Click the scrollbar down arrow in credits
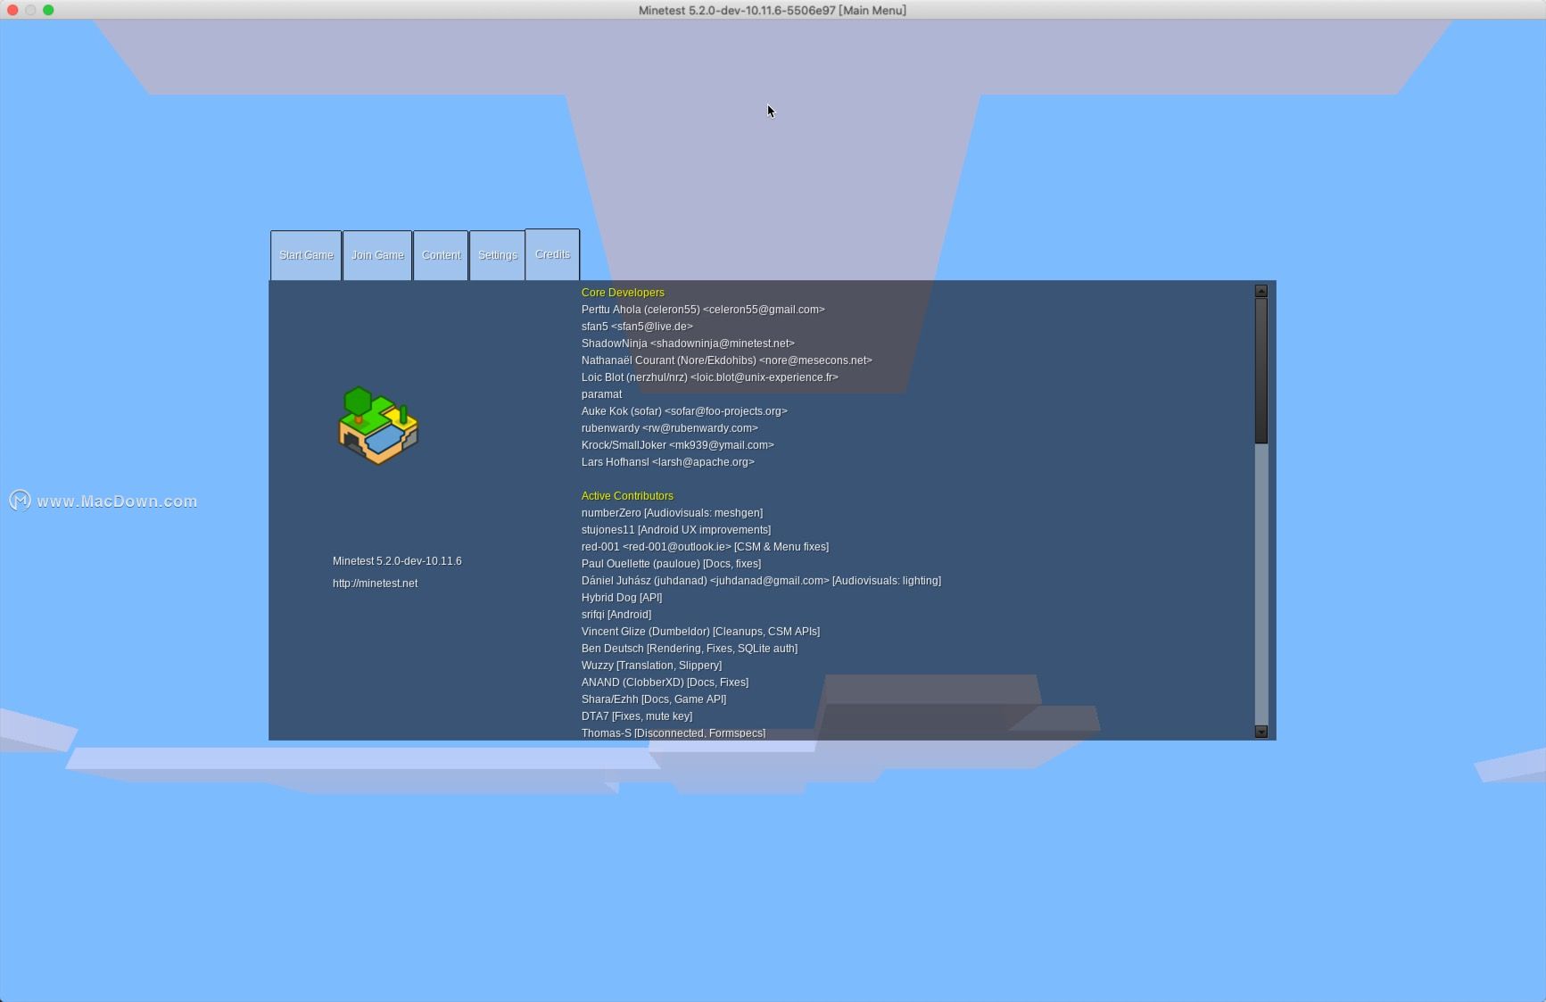The width and height of the screenshot is (1546, 1002). tap(1261, 732)
